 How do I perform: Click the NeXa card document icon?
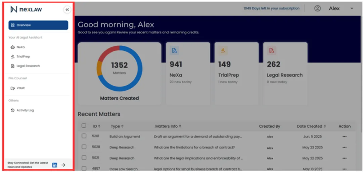(x=174, y=50)
